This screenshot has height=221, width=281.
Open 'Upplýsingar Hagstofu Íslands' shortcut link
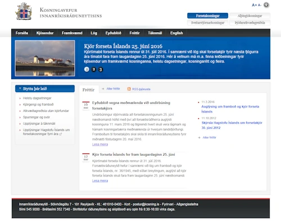46,132
